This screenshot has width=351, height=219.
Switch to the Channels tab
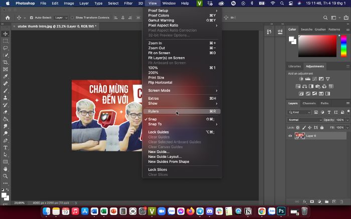tap(309, 103)
